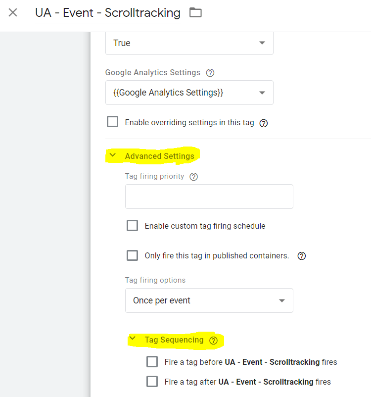The width and height of the screenshot is (371, 397).
Task: Enable overriding settings in this tag checkbox
Action: coord(113,122)
